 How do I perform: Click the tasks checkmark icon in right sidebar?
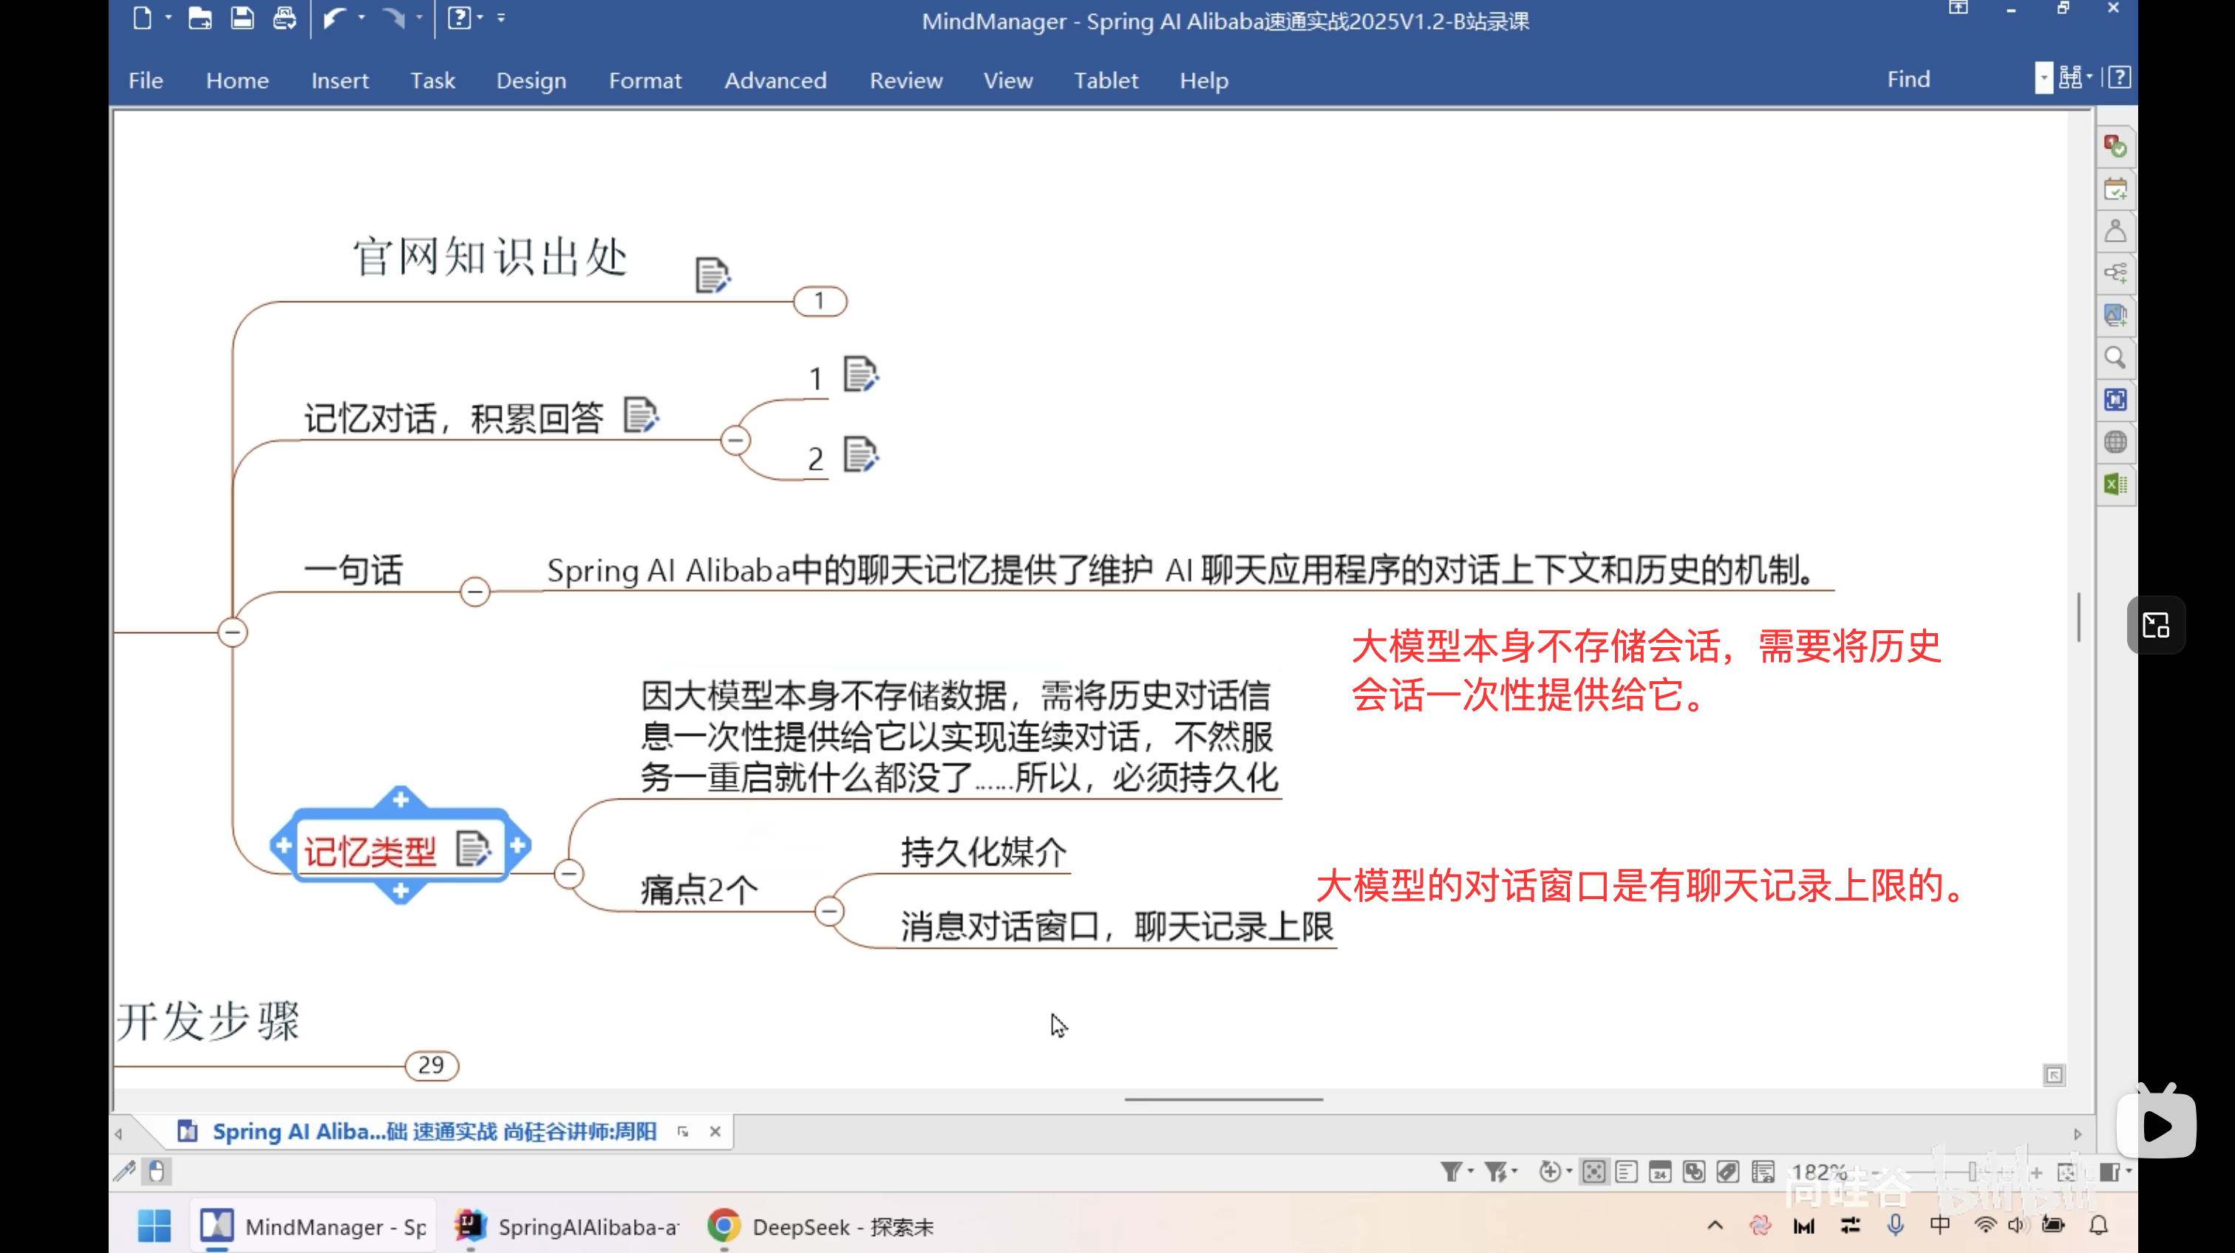(x=2115, y=144)
